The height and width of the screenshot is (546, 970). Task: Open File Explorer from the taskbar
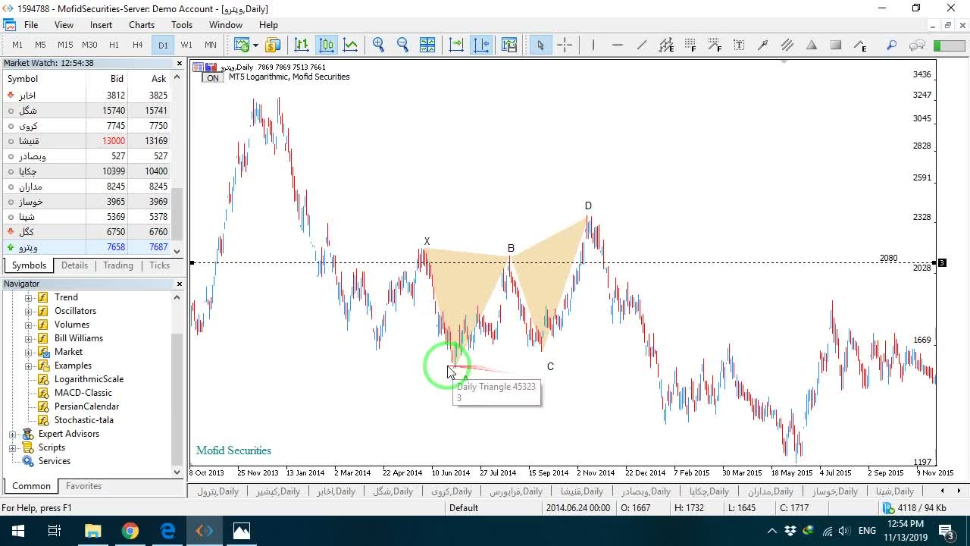(92, 531)
